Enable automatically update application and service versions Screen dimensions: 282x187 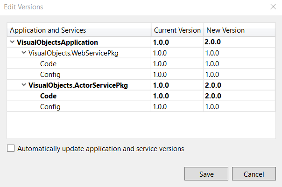click(x=11, y=149)
